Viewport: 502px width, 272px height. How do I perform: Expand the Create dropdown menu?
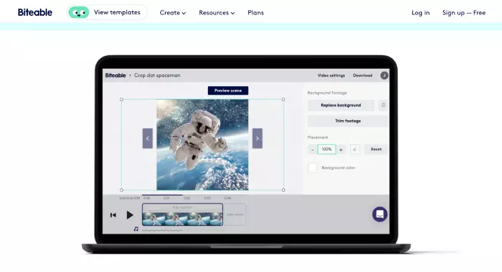[x=173, y=13]
